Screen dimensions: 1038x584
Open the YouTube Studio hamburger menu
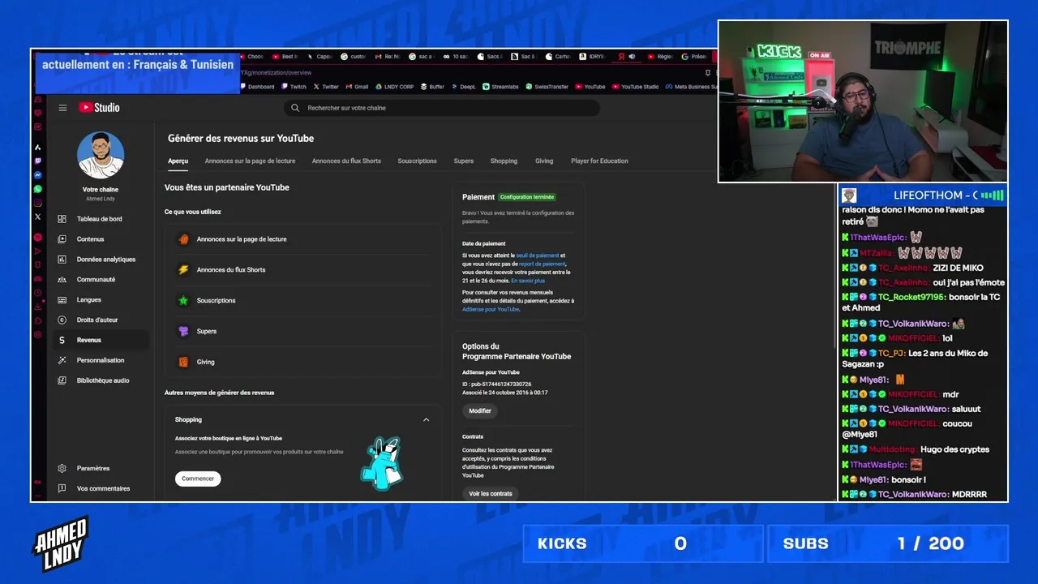(x=62, y=108)
